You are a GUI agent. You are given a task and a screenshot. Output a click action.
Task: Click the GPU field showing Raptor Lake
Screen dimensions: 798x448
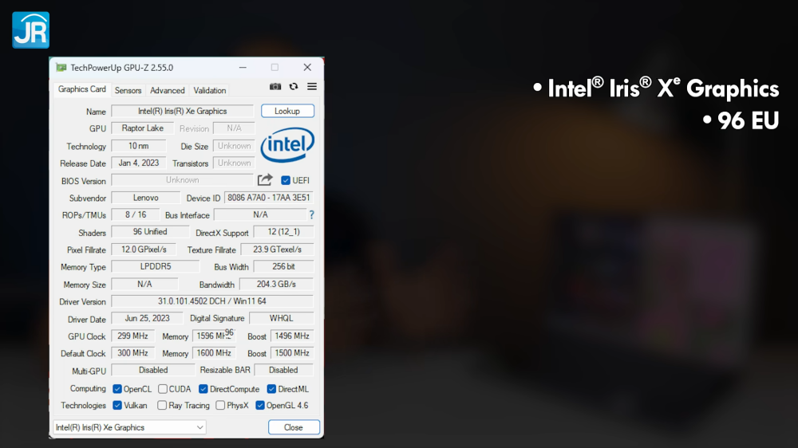[x=143, y=128]
